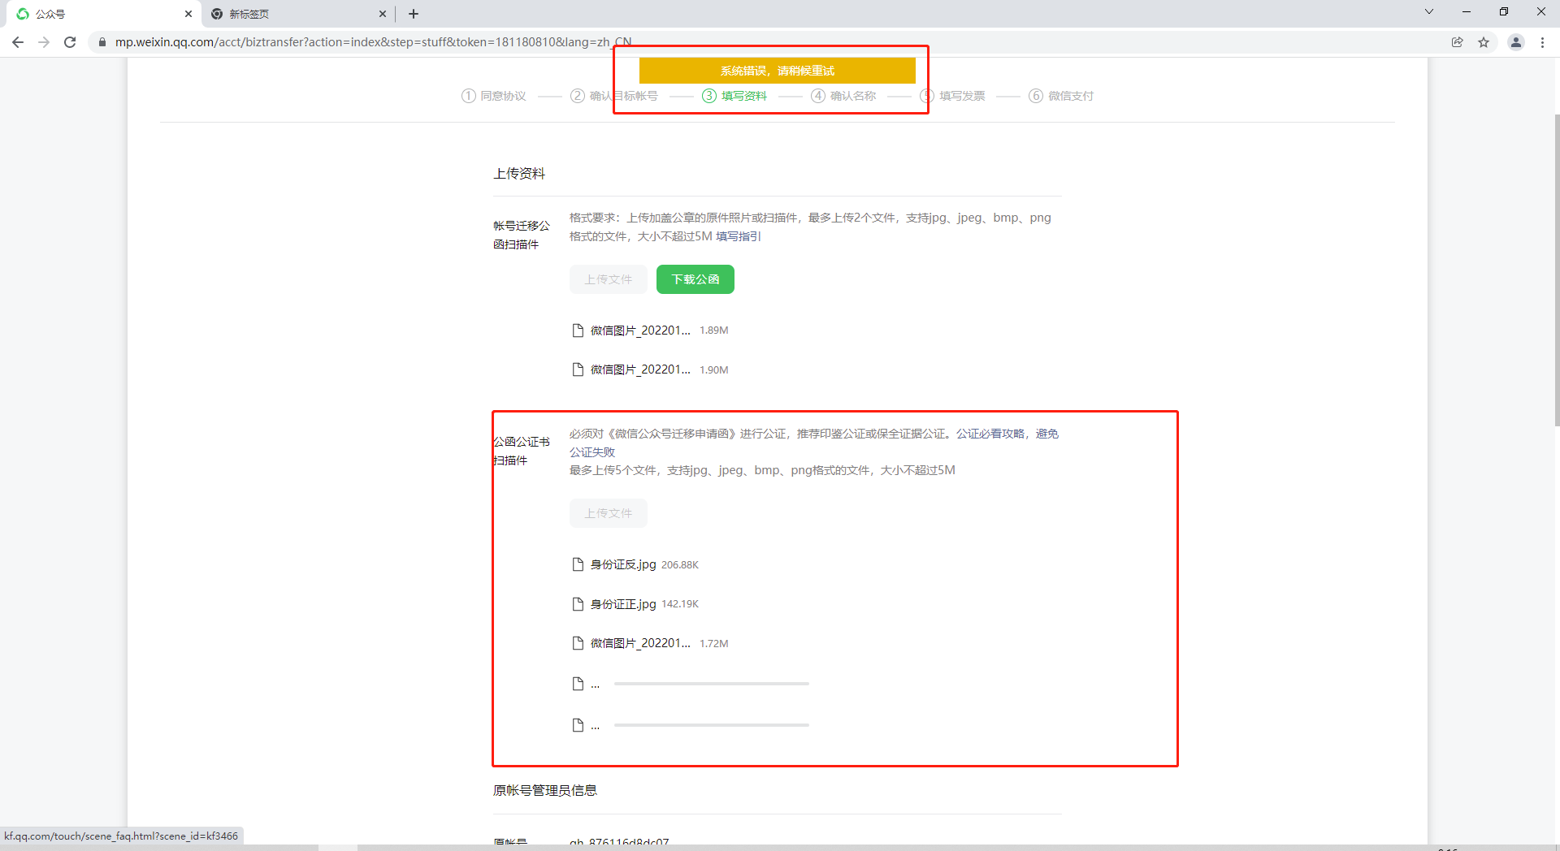Click the 公函公证书扫描件 label

pyautogui.click(x=522, y=451)
